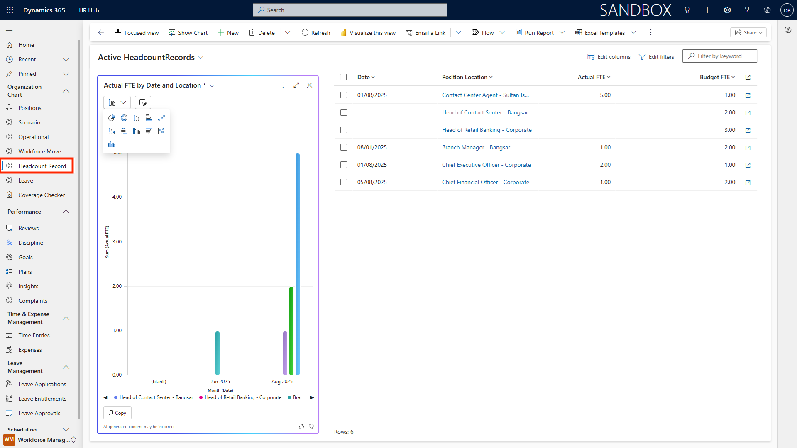Click the edit chart pencil icon
The image size is (797, 448).
pyautogui.click(x=143, y=102)
